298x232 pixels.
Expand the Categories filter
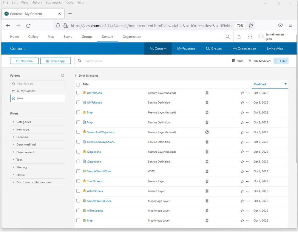coord(38,122)
